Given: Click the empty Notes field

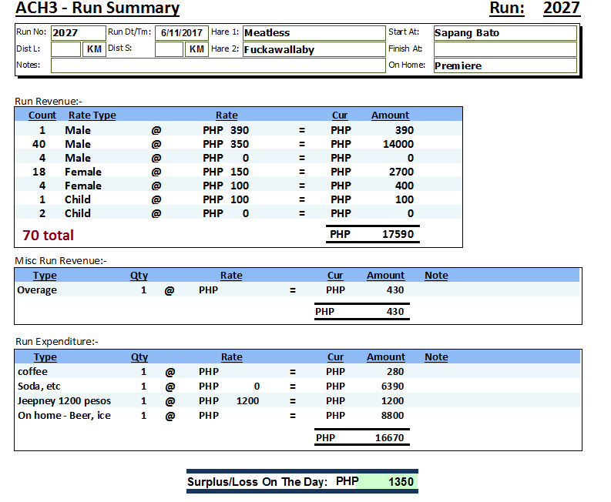Looking at the screenshot, I should coord(217,65).
